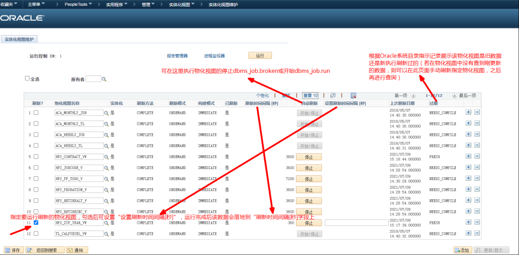Viewport: 519px width, 255px height.
Task: Go to next page arrow in grid
Action: (455, 96)
